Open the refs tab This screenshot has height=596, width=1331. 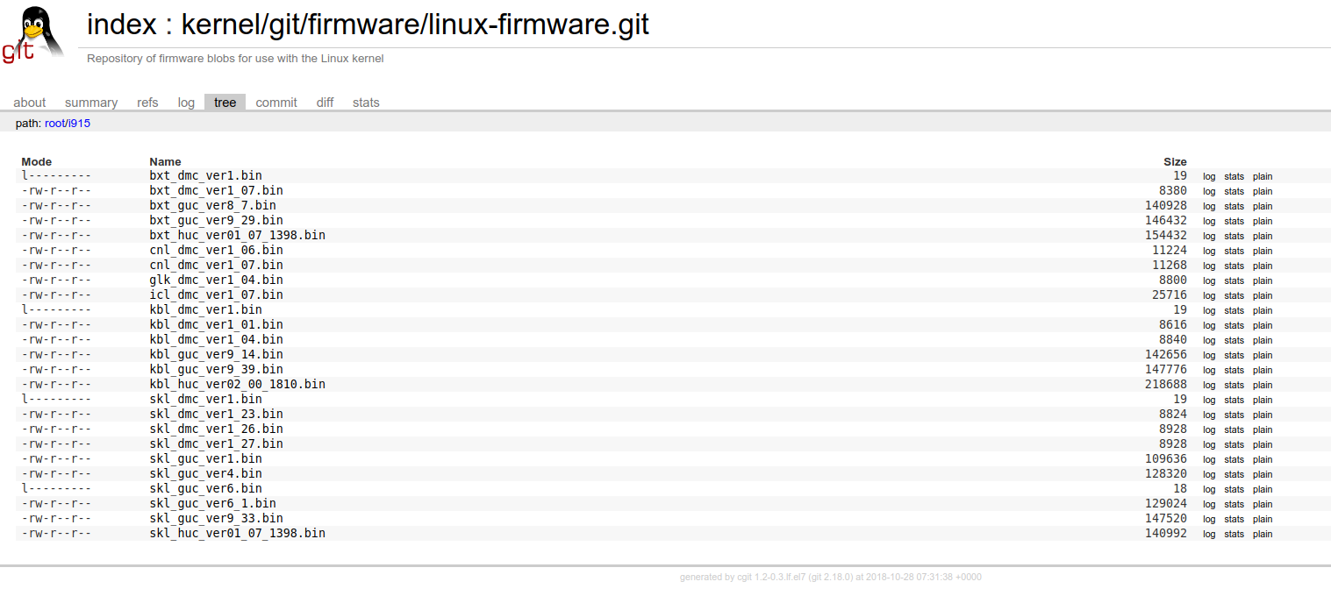pyautogui.click(x=147, y=103)
